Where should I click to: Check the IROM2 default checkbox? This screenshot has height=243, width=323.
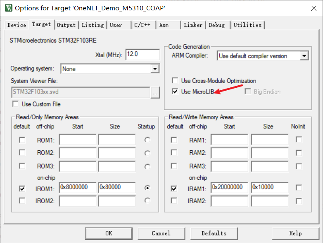click(22, 201)
